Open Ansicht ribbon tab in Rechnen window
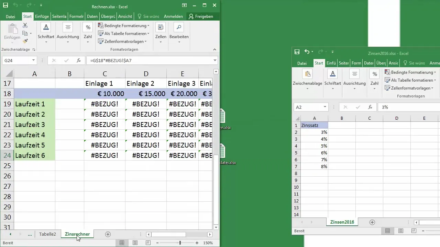Viewport: 440px width, 247px height. (x=125, y=16)
